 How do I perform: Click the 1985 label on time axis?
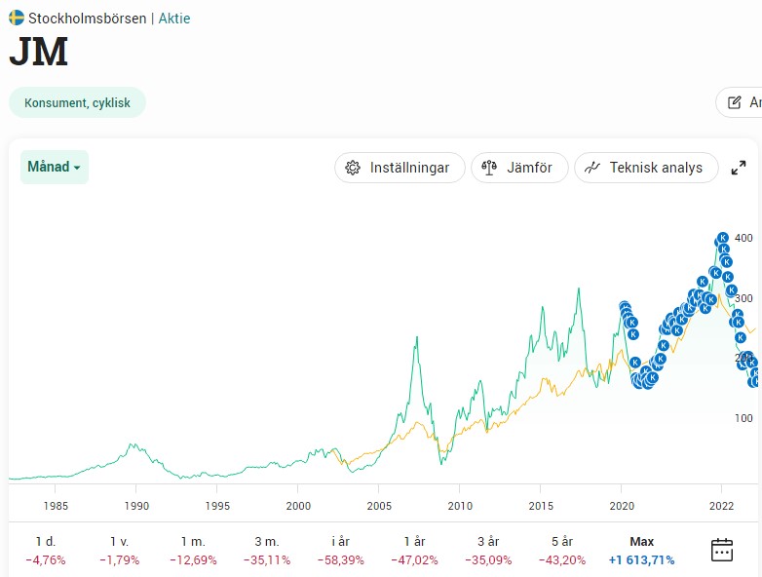pos(56,506)
